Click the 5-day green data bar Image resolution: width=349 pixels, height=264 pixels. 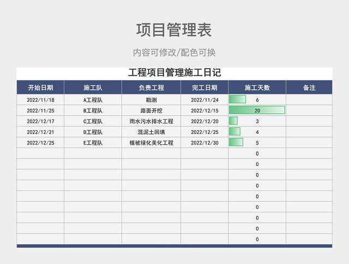[236, 142]
